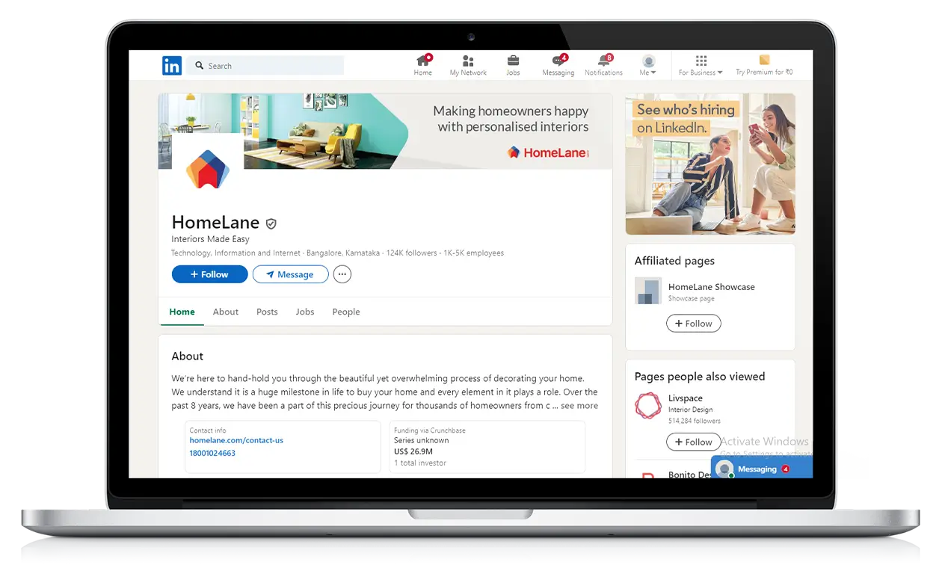The image size is (942, 565).
Task: Click the phone number 18001024663
Action: [212, 454]
